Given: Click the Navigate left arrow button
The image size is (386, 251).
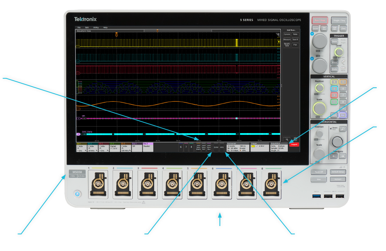Looking at the screenshot, I should click(334, 156).
